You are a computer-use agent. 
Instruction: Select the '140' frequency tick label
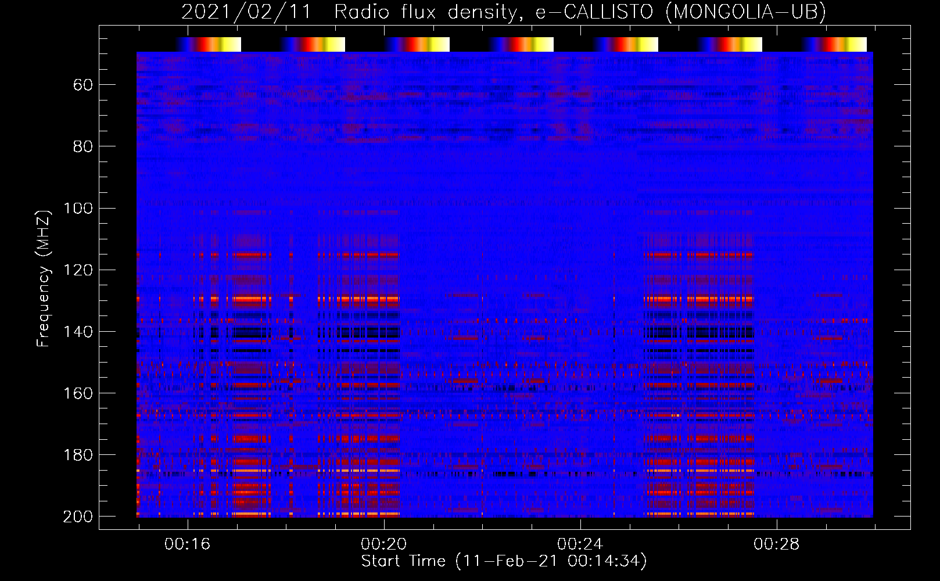[78, 332]
